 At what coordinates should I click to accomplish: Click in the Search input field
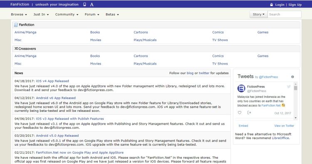click(x=285, y=14)
